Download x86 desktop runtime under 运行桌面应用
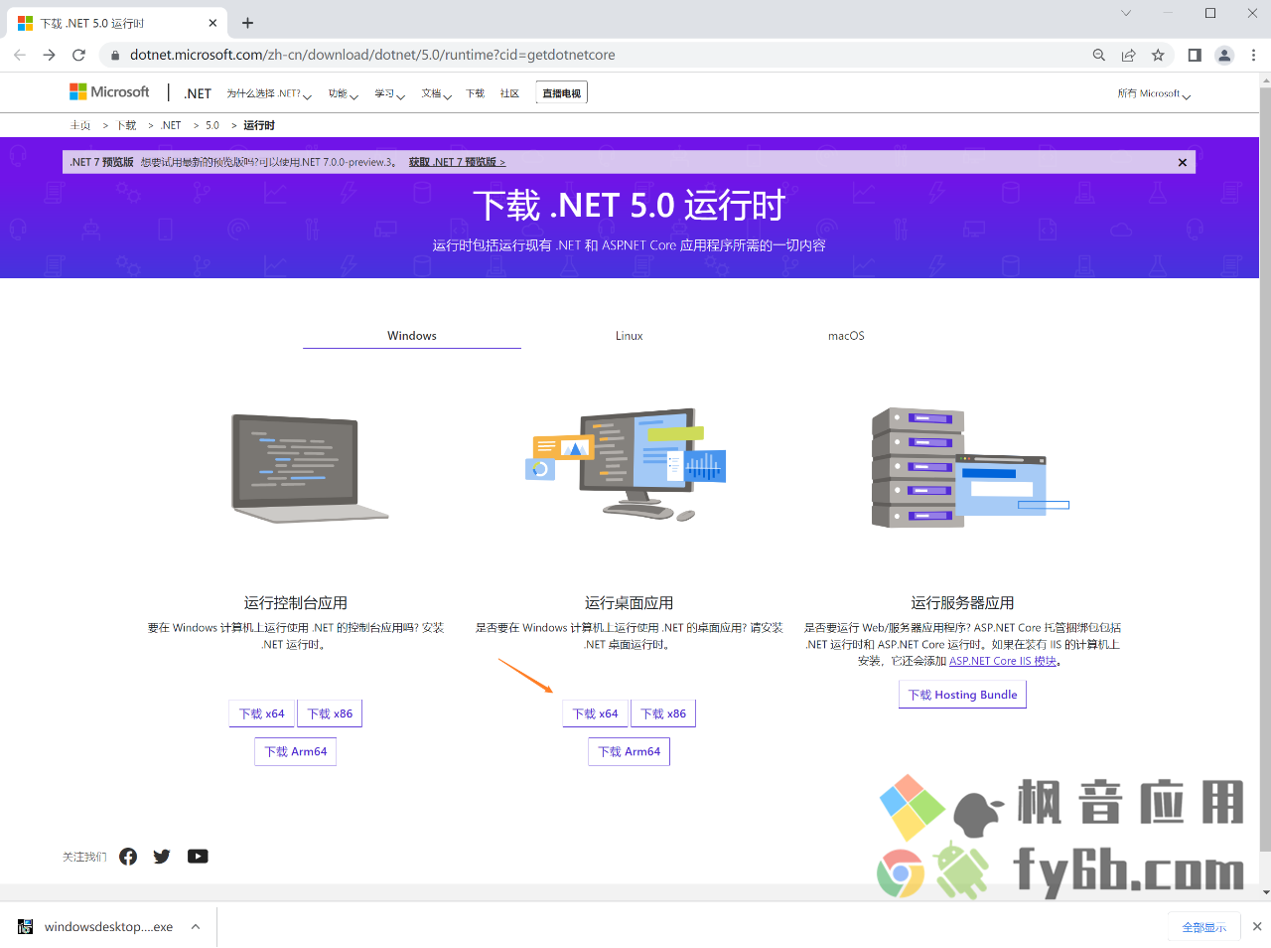The image size is (1271, 948). tap(663, 713)
